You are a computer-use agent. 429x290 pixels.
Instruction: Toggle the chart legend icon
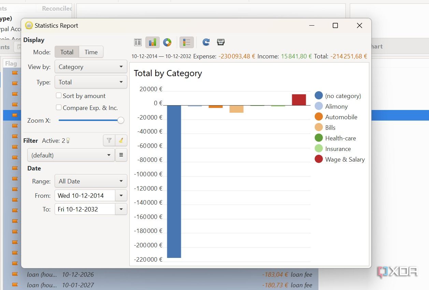pyautogui.click(x=187, y=42)
